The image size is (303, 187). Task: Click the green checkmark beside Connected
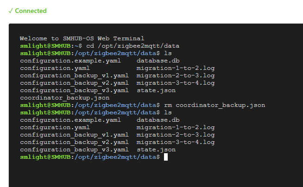(11, 11)
